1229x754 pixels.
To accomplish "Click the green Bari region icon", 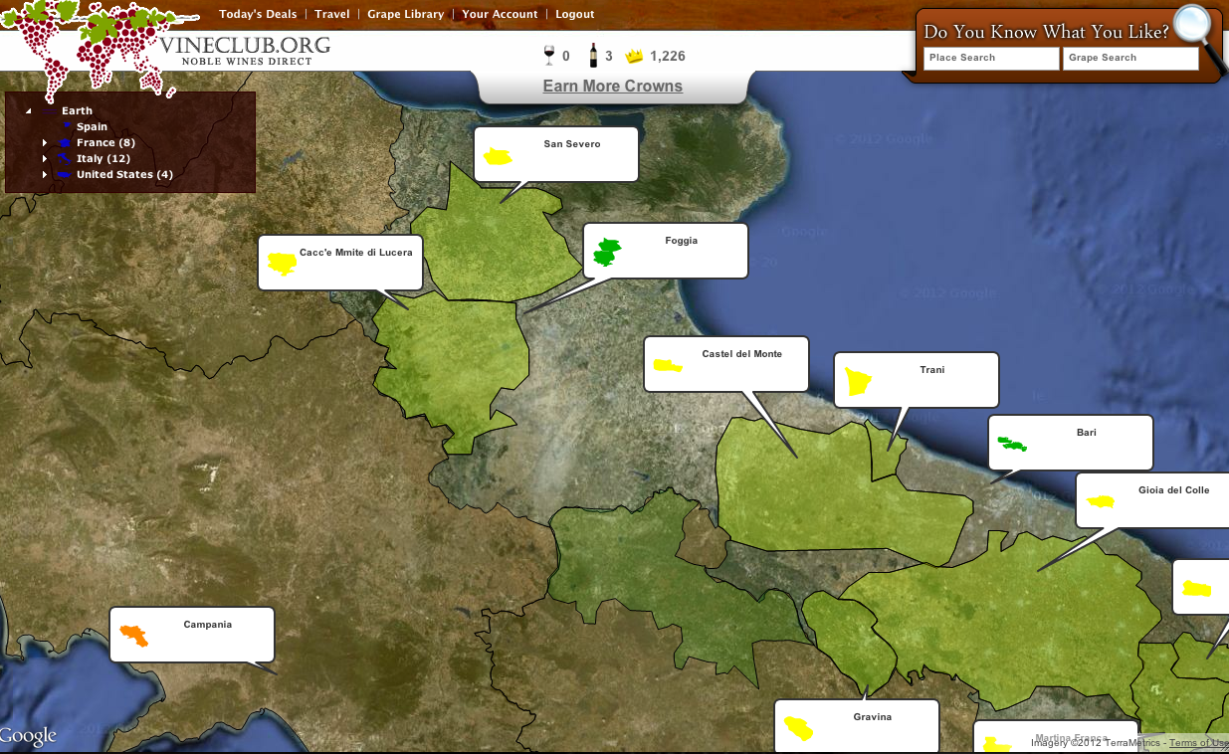I will click(x=1011, y=444).
